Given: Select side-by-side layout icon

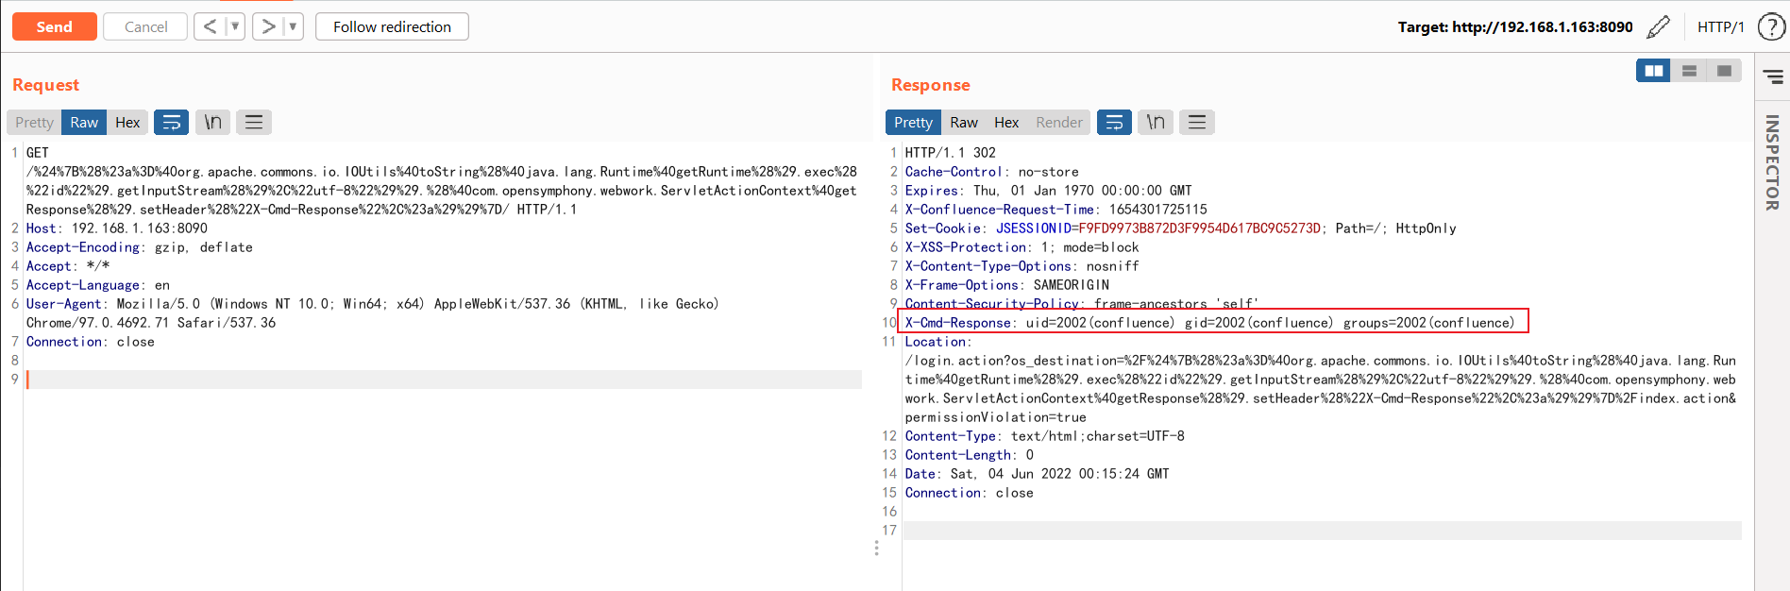Looking at the screenshot, I should click(x=1653, y=71).
